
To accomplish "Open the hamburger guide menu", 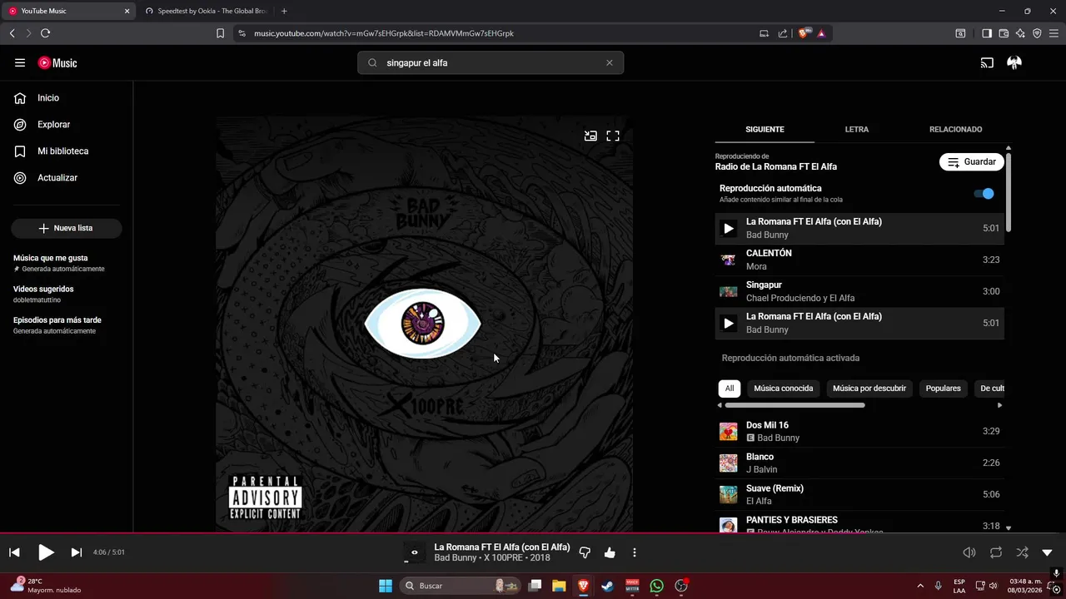I will tap(20, 62).
